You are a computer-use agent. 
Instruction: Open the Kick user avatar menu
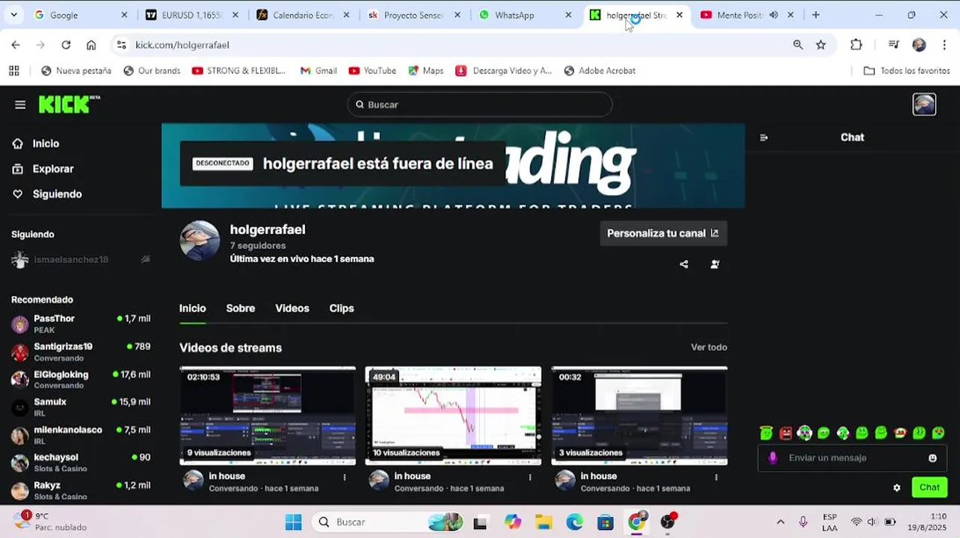pyautogui.click(x=924, y=105)
